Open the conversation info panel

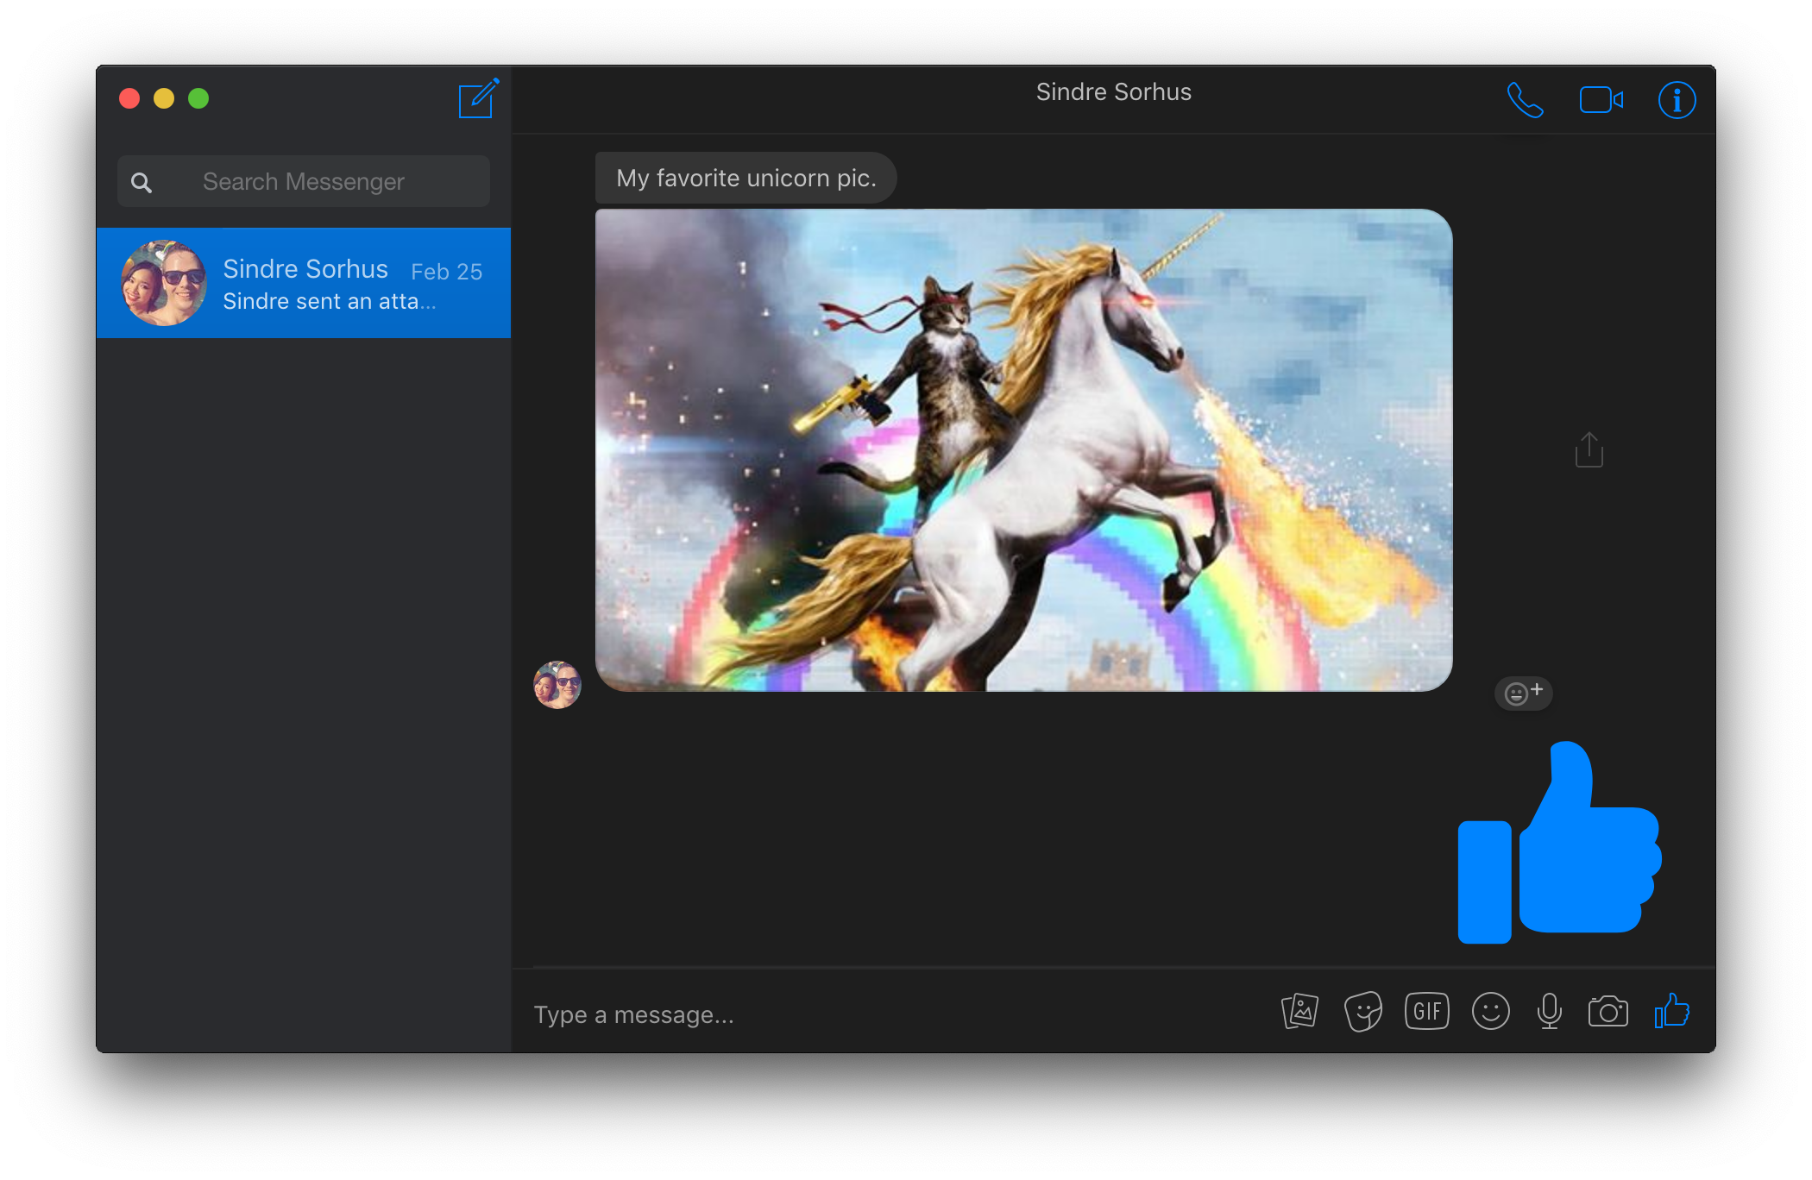1677,100
